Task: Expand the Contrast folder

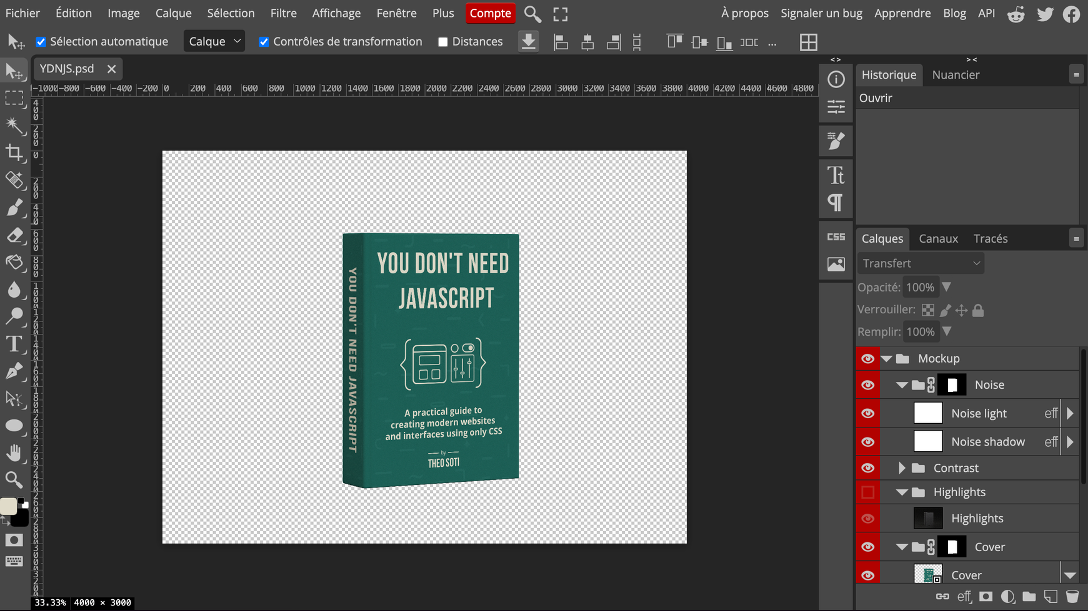Action: click(x=902, y=468)
